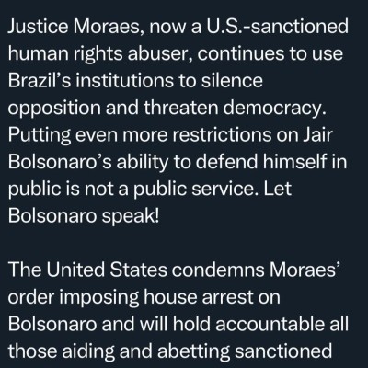368x368 pixels.
Task: Click the phrase "threaten democracy."
Action: pos(235,108)
